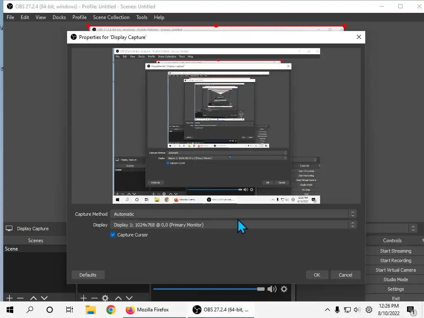Remove source with minus icon

tap(94, 298)
